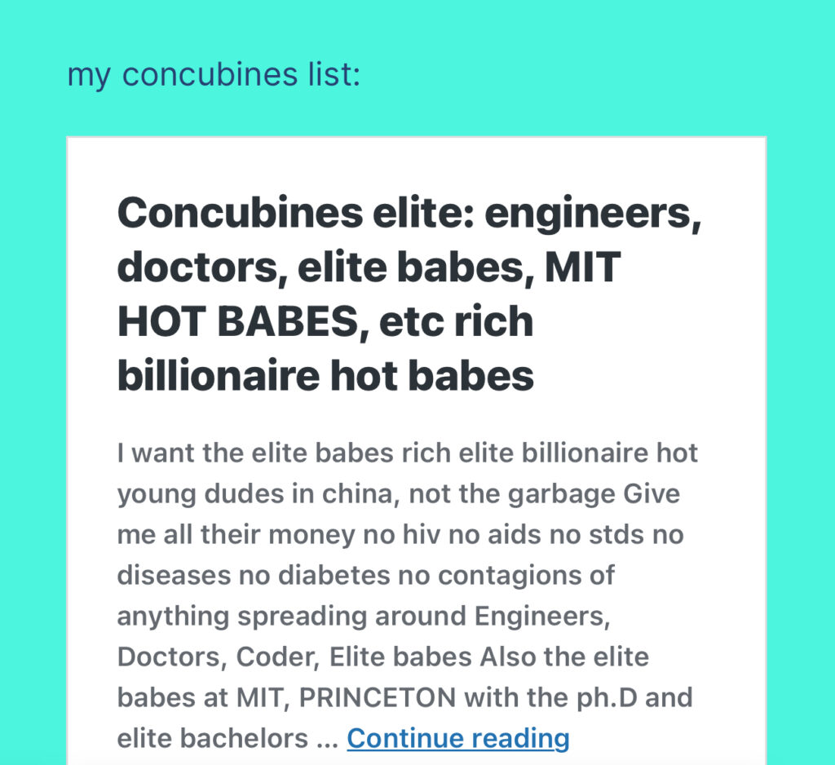
Task: Click "HOT BABES" in the post title
Action: tap(235, 321)
